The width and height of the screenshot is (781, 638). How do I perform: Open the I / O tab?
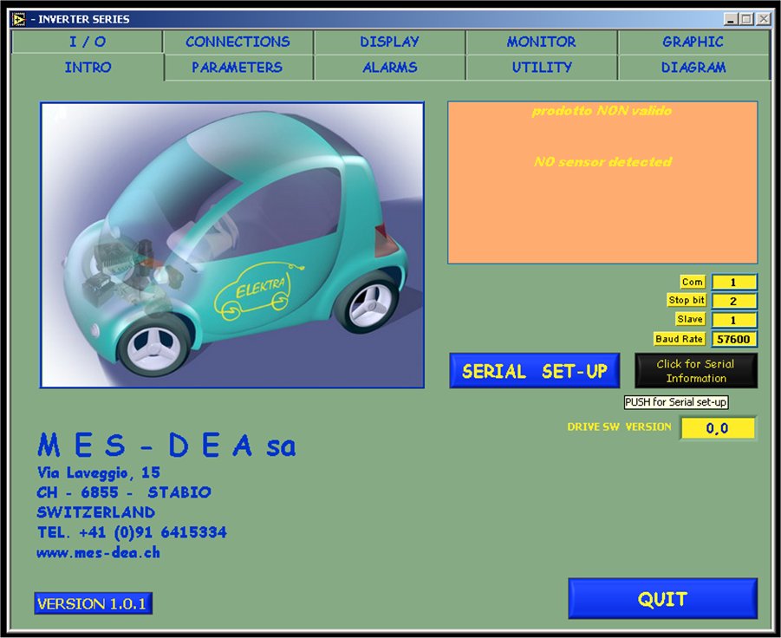pos(88,42)
